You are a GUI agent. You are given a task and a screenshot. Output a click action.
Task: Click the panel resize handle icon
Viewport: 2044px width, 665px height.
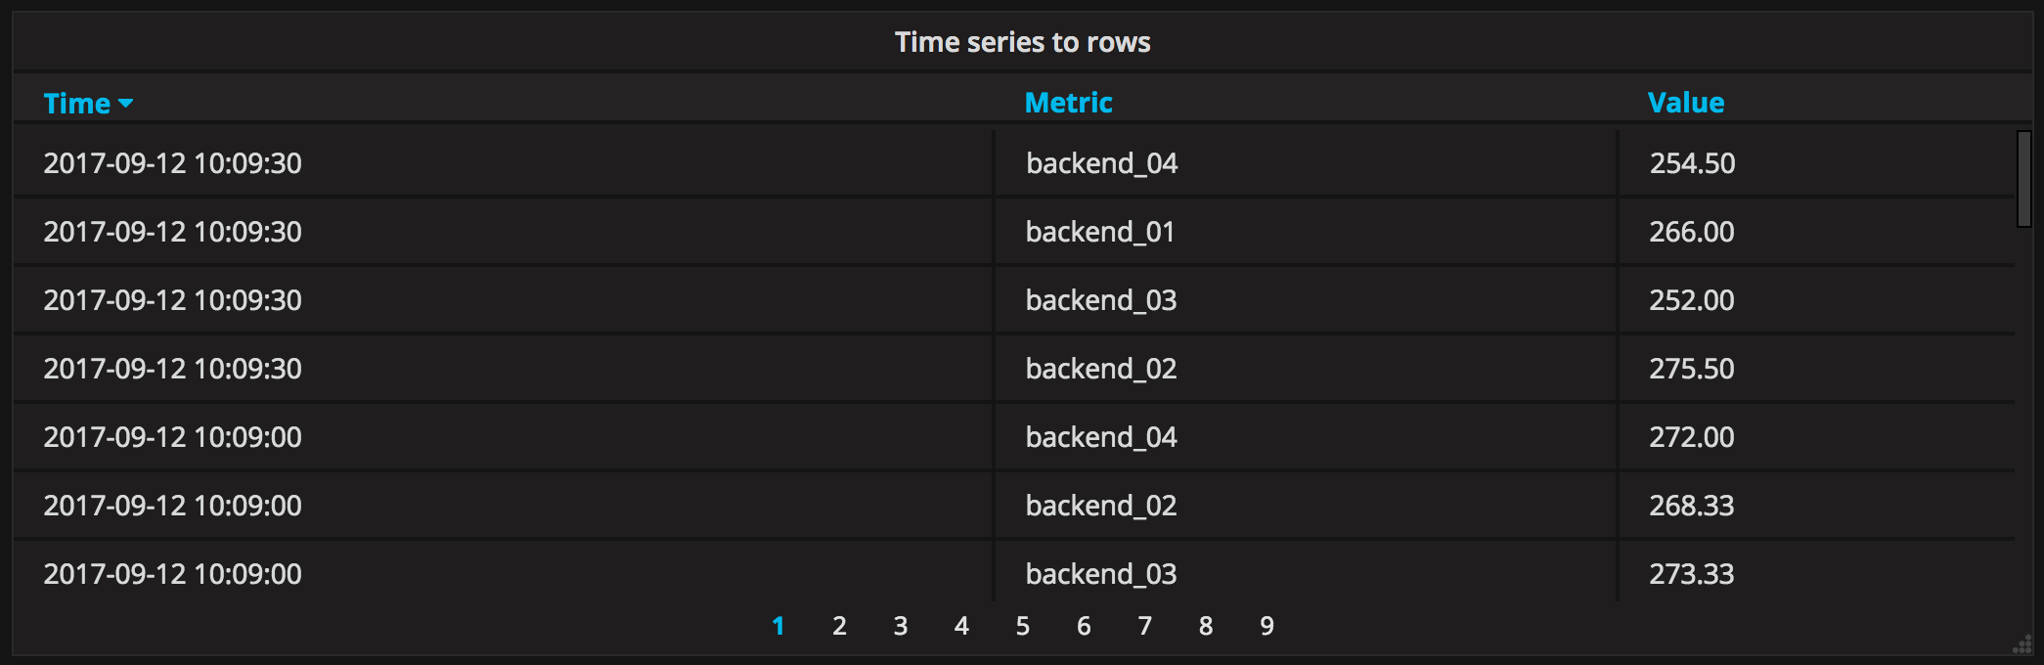(x=2022, y=645)
